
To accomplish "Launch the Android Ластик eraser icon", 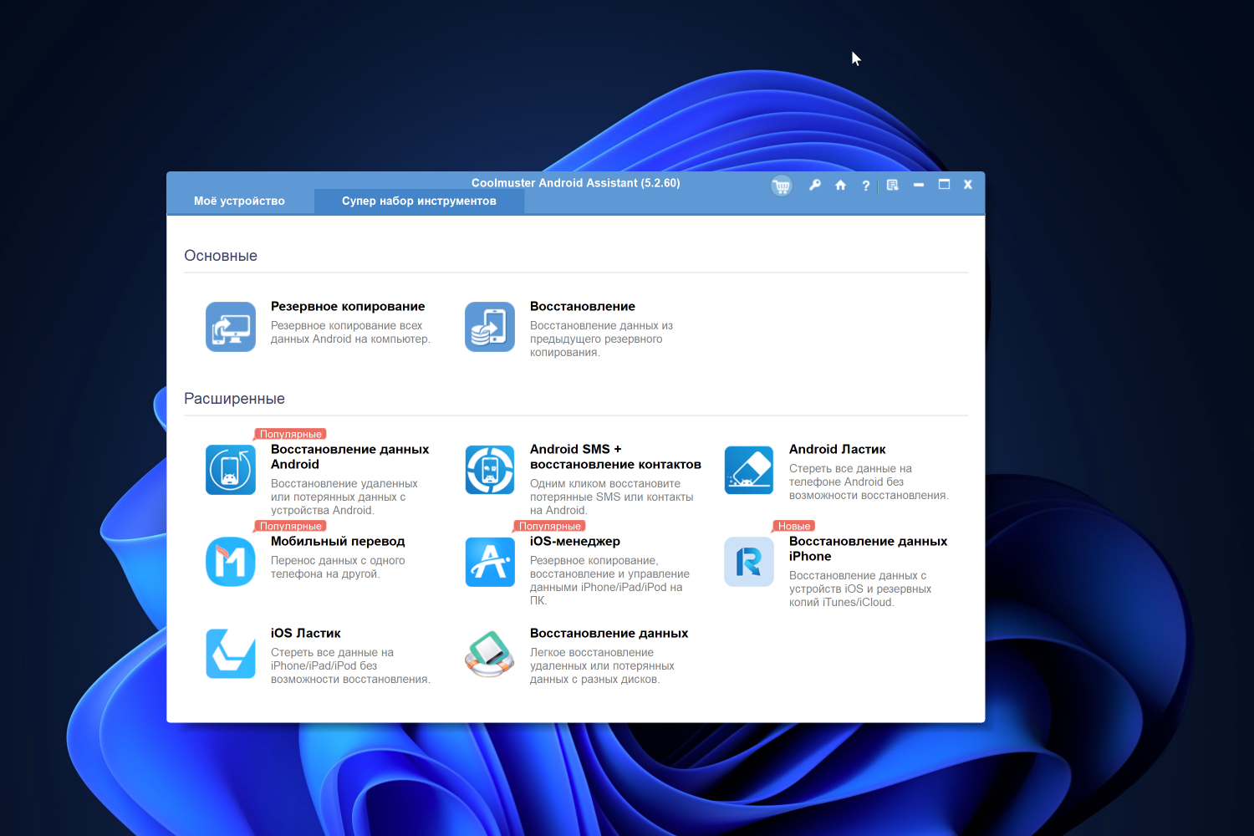I will pyautogui.click(x=749, y=470).
